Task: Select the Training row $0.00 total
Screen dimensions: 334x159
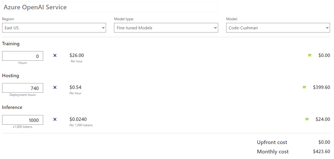Action: (324, 55)
